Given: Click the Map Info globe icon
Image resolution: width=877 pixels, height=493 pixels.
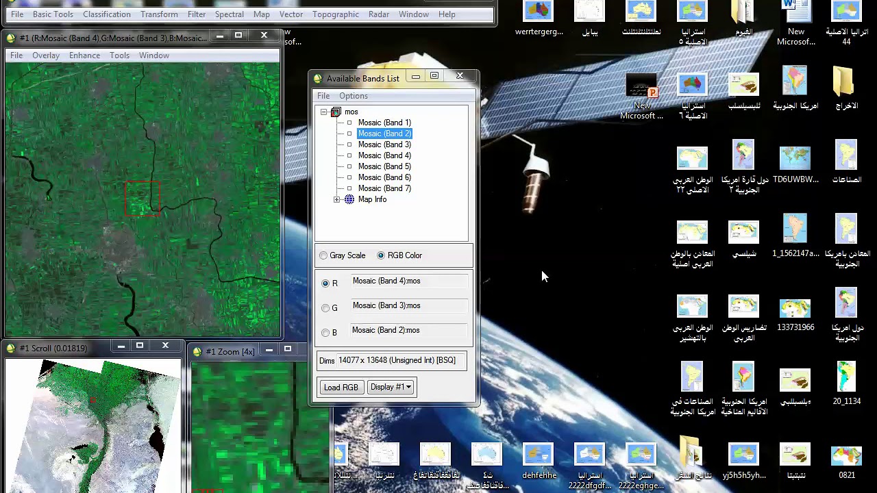Looking at the screenshot, I should pos(349,199).
